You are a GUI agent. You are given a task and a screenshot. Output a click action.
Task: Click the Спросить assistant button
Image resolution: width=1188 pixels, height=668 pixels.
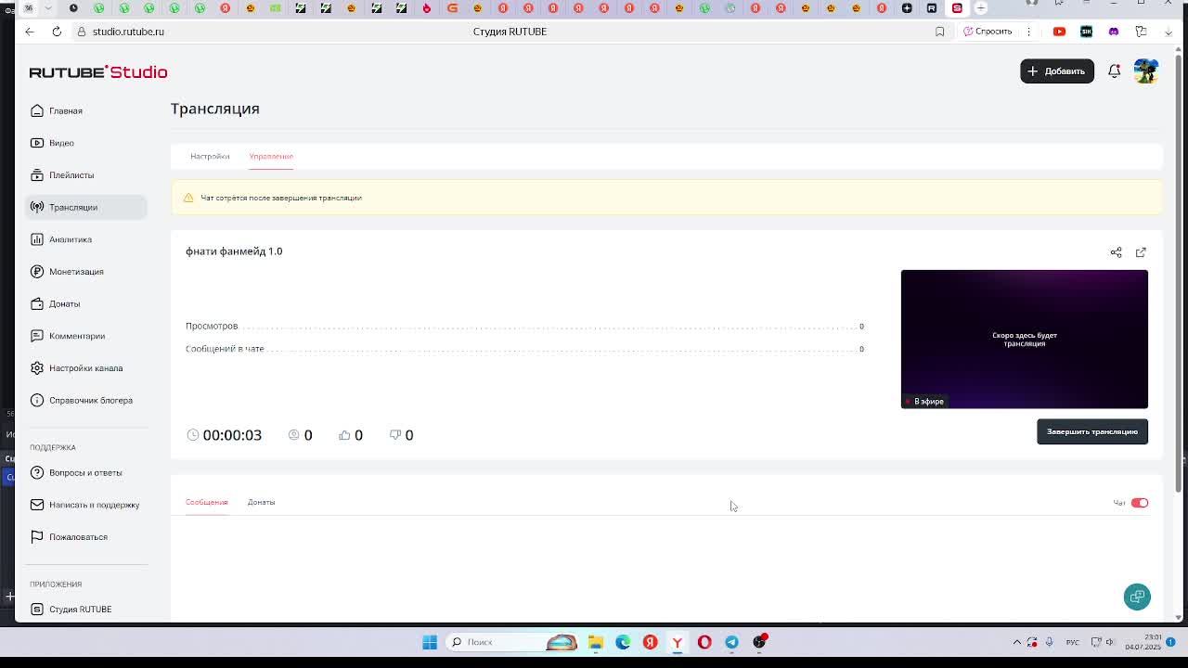click(988, 32)
